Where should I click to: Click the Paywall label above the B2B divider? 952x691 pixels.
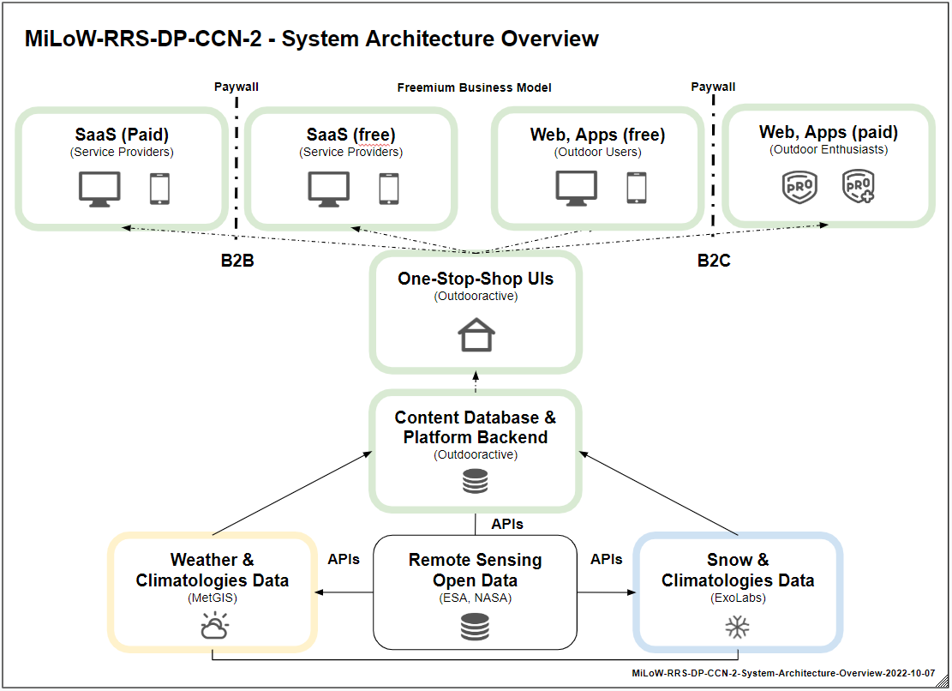click(x=237, y=87)
